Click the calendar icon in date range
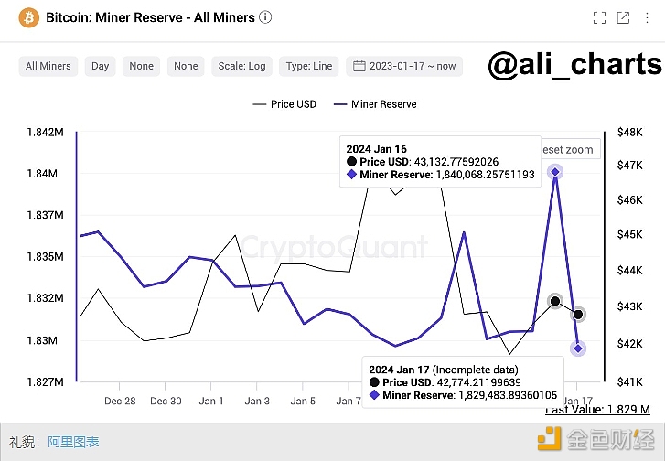This screenshot has width=665, height=461. point(359,66)
